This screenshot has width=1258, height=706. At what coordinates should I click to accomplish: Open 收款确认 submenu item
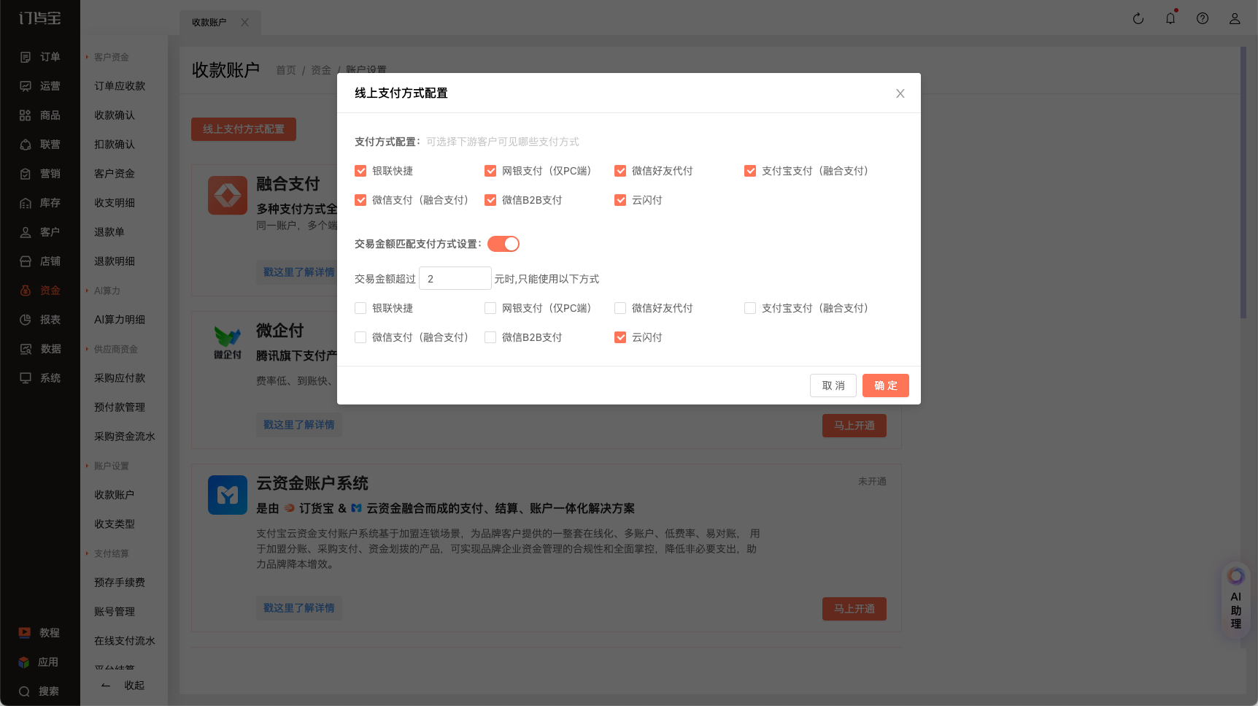[115, 115]
